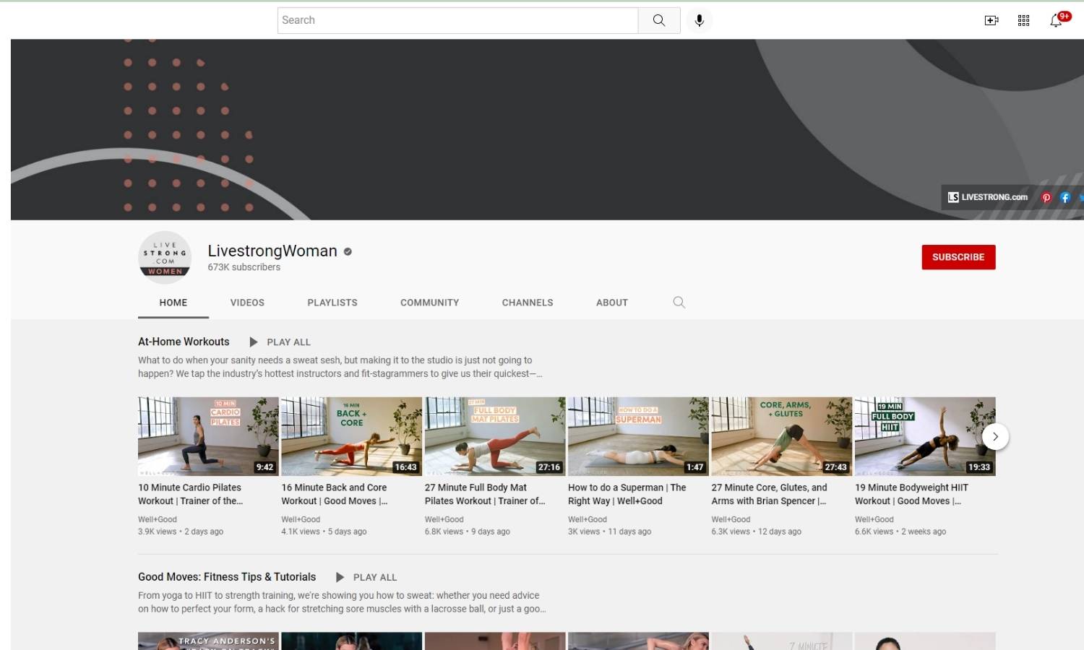Open the YouTube apps grid icon
Image resolution: width=1084 pixels, height=650 pixels.
(1023, 20)
